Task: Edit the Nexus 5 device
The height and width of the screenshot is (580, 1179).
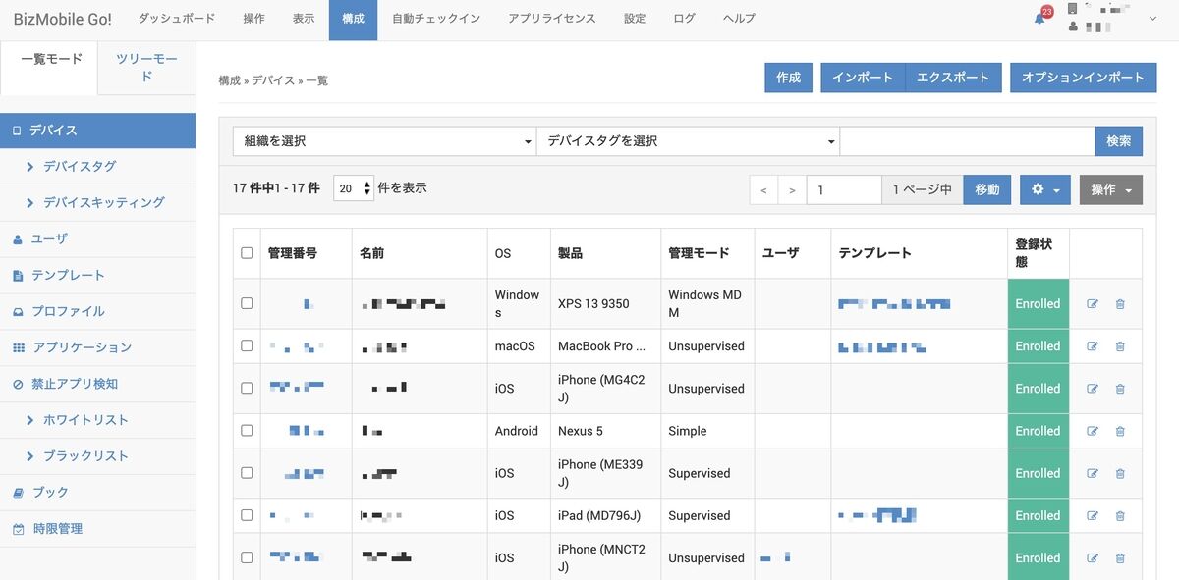Action: coord(1093,431)
